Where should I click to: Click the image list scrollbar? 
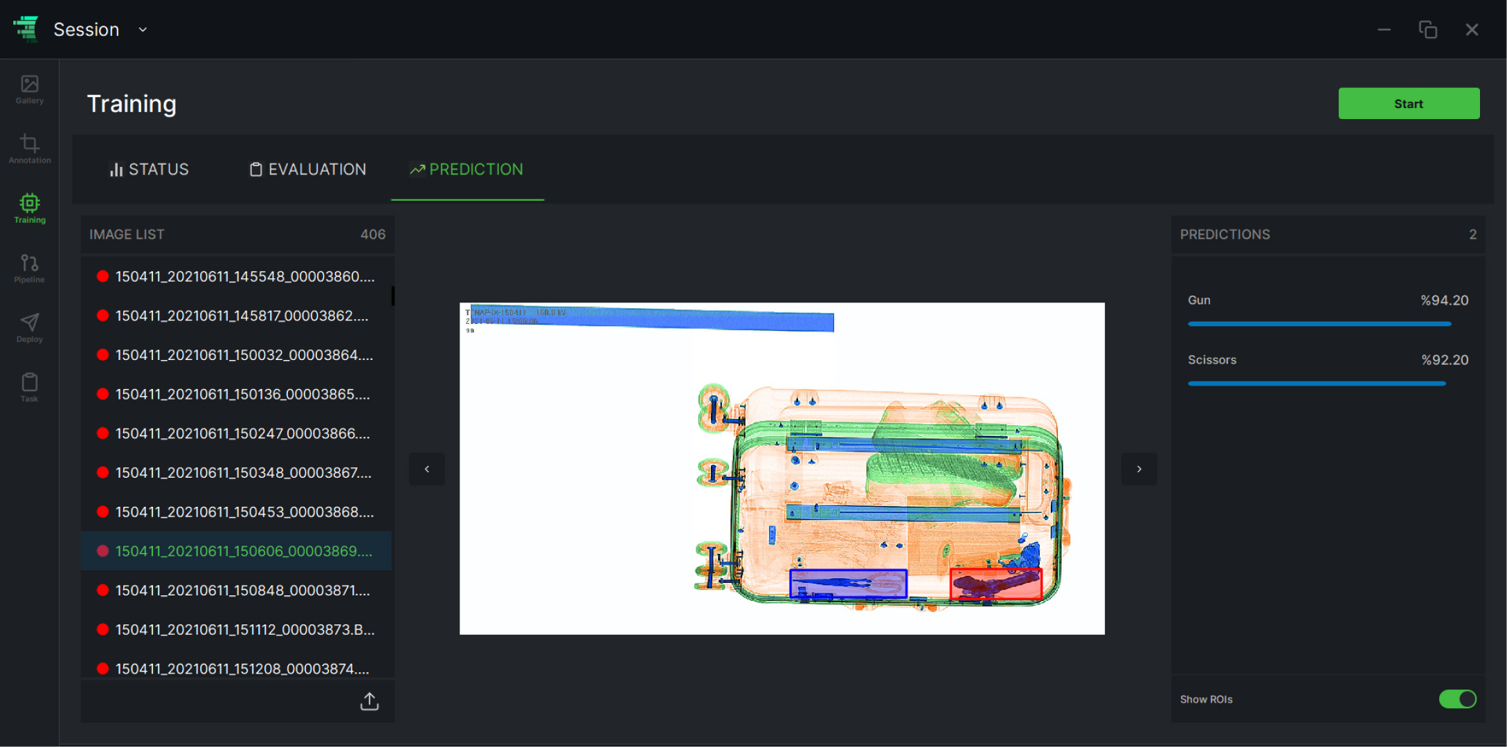point(392,296)
